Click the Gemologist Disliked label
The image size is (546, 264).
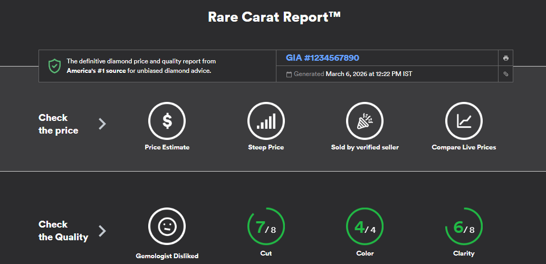(x=167, y=256)
